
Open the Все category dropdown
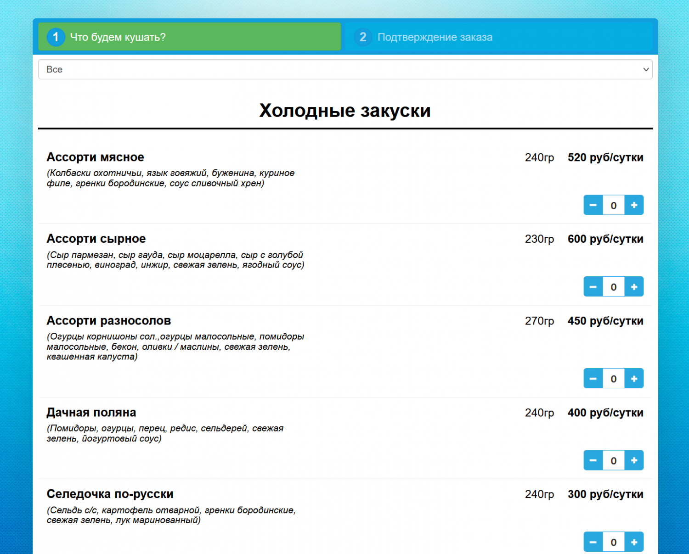(345, 69)
